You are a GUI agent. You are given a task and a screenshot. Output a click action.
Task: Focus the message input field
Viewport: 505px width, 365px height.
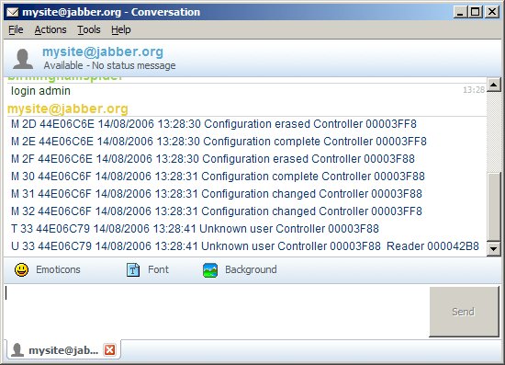click(x=216, y=312)
